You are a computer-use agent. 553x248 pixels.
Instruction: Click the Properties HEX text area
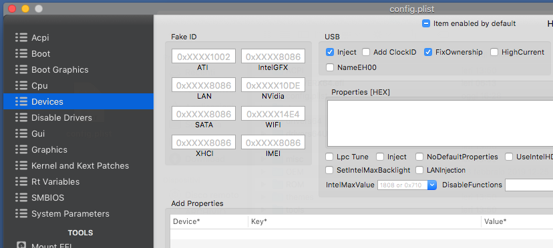[x=440, y=123]
